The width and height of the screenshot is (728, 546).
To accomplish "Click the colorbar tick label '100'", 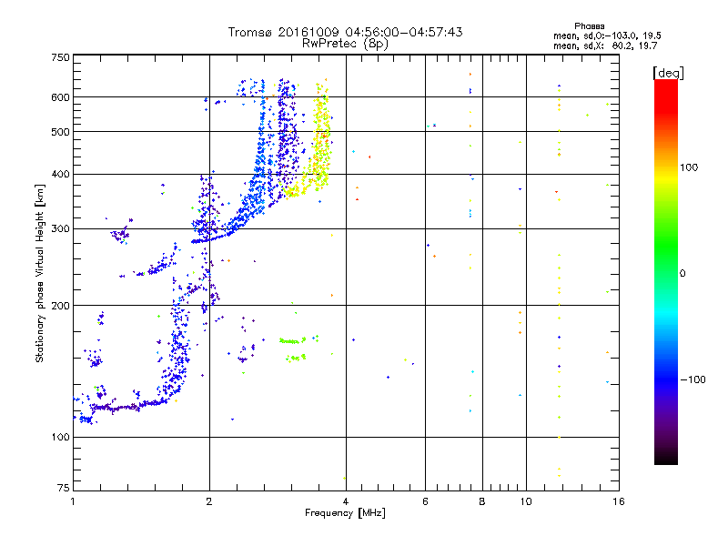I will coord(689,167).
